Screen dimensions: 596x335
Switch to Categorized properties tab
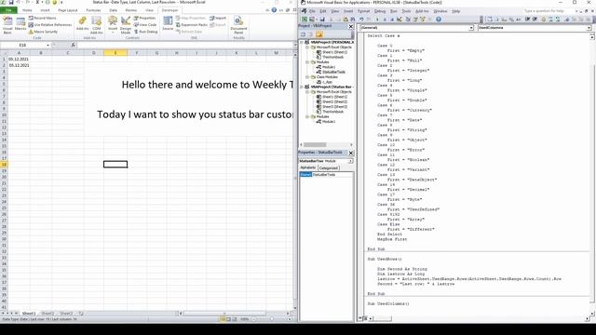(x=329, y=167)
